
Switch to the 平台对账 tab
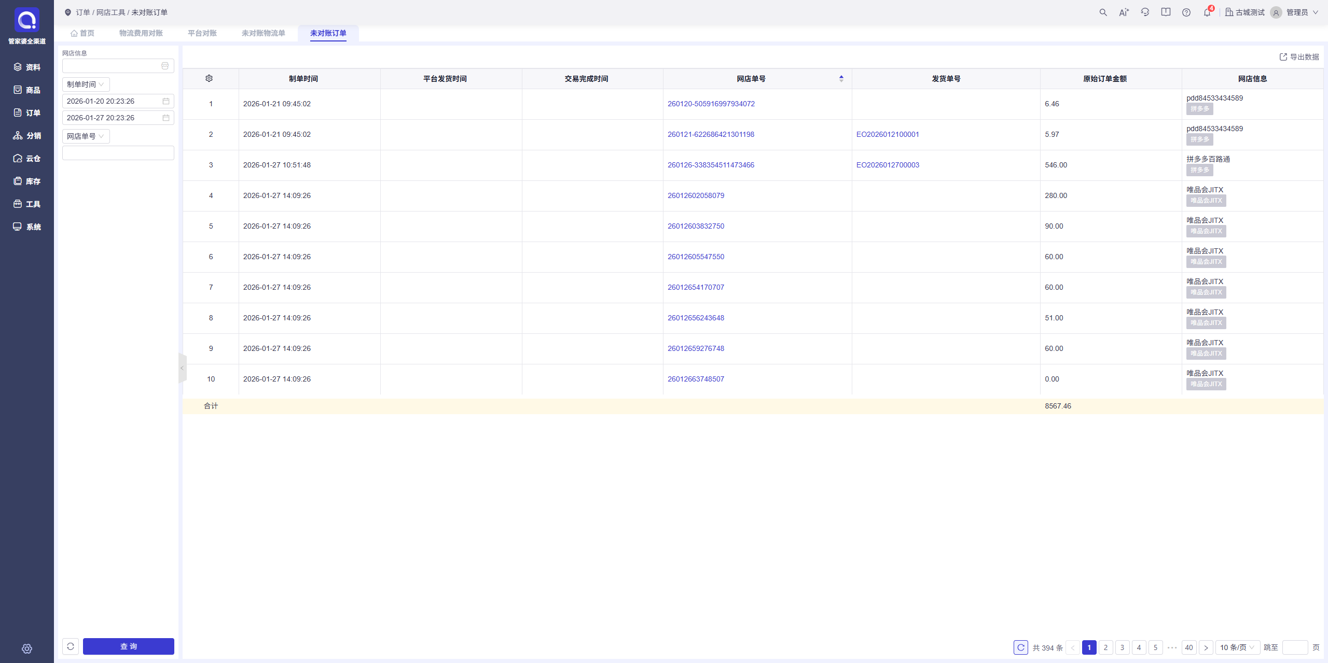(202, 33)
